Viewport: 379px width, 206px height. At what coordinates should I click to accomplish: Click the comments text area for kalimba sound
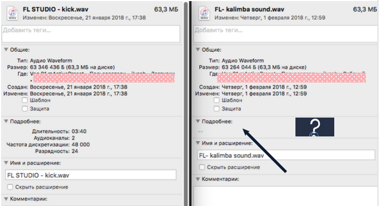click(286, 196)
